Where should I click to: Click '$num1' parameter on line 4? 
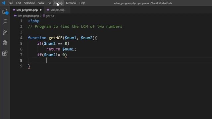tap(70, 38)
